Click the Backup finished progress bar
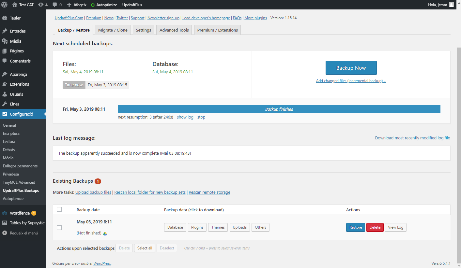This screenshot has width=461, height=268. 279,109
